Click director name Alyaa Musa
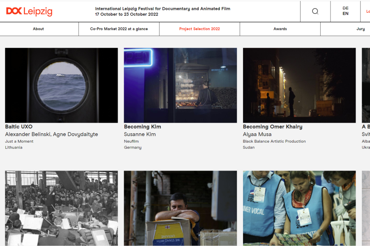 [x=257, y=134]
